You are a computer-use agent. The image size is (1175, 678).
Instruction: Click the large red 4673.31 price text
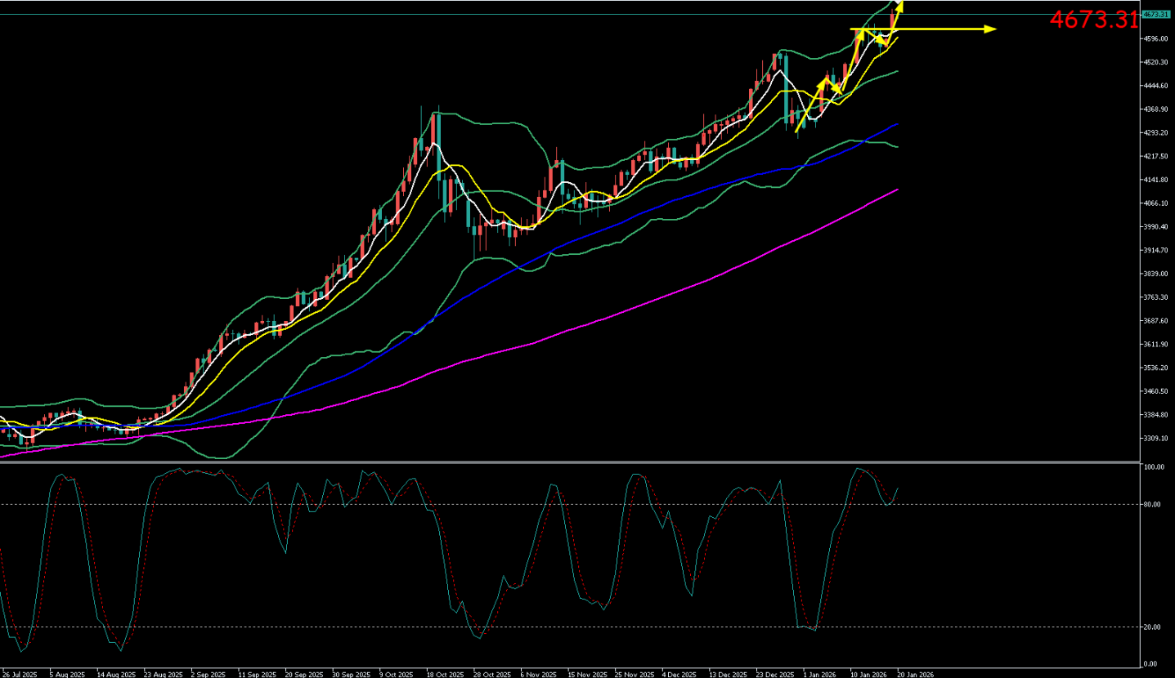[1093, 20]
